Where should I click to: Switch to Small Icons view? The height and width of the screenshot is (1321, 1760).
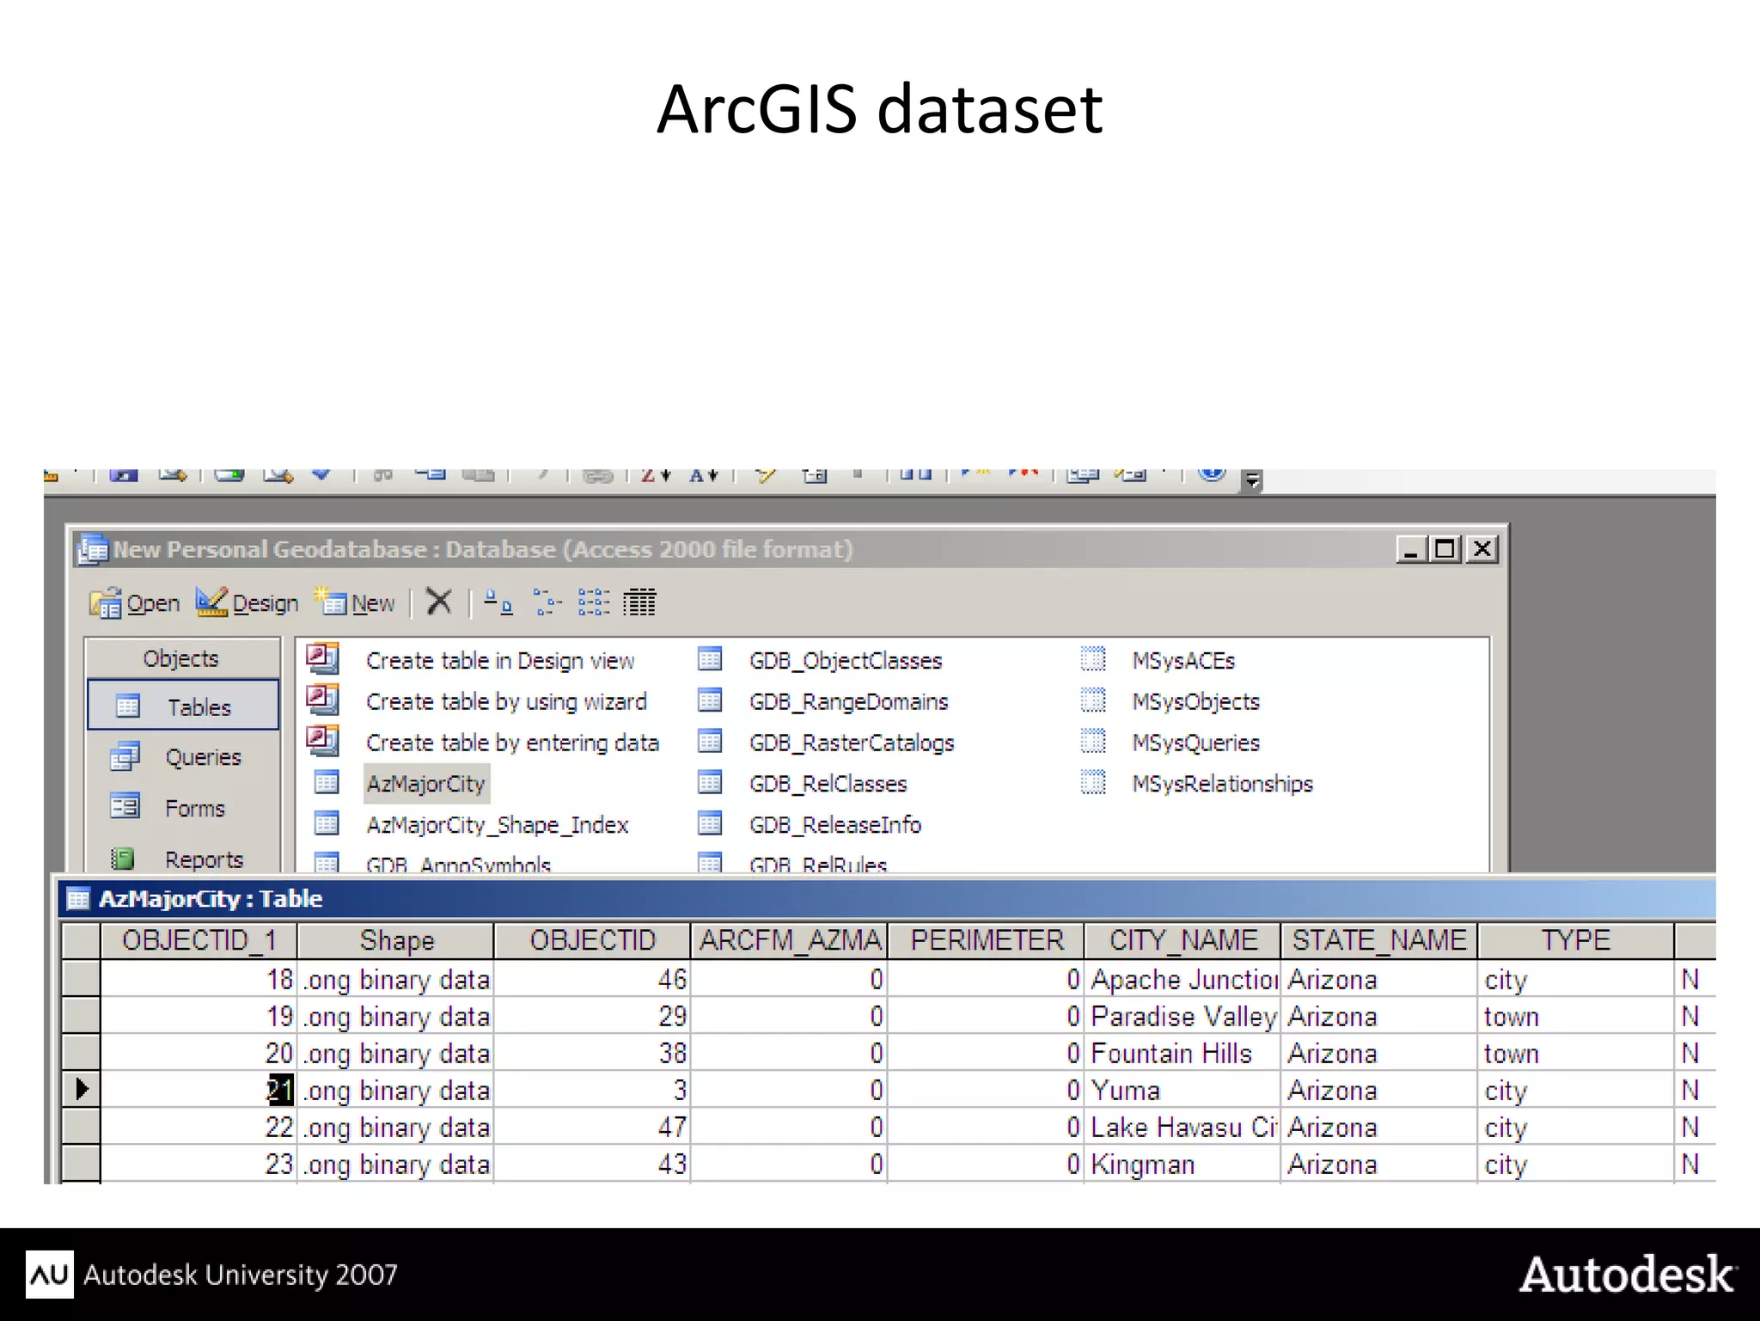547,602
